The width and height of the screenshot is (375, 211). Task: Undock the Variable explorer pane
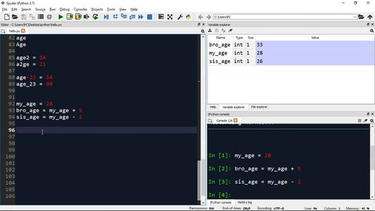(368, 25)
